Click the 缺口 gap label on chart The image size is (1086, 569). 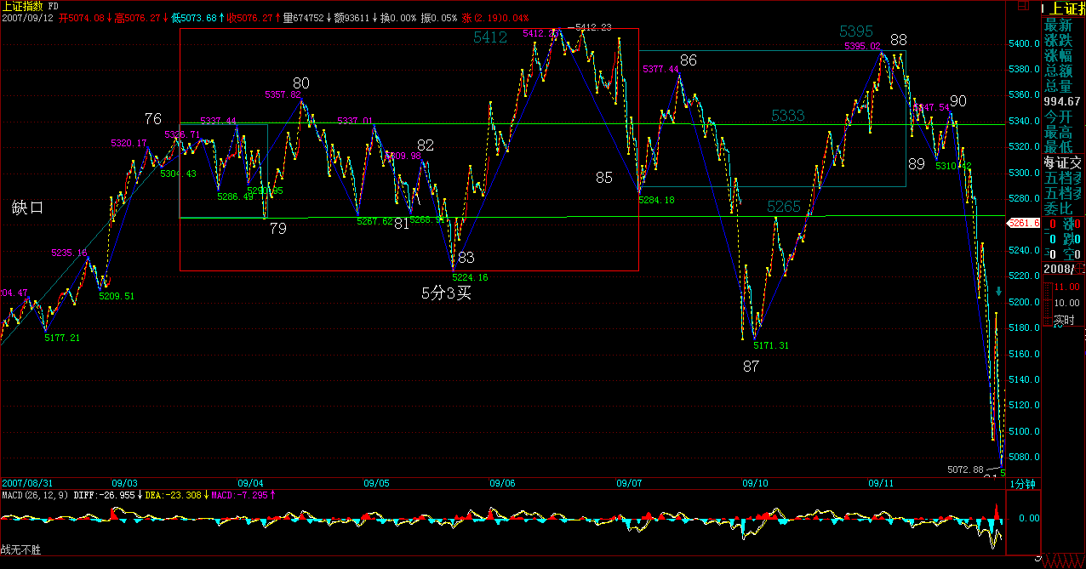point(27,208)
